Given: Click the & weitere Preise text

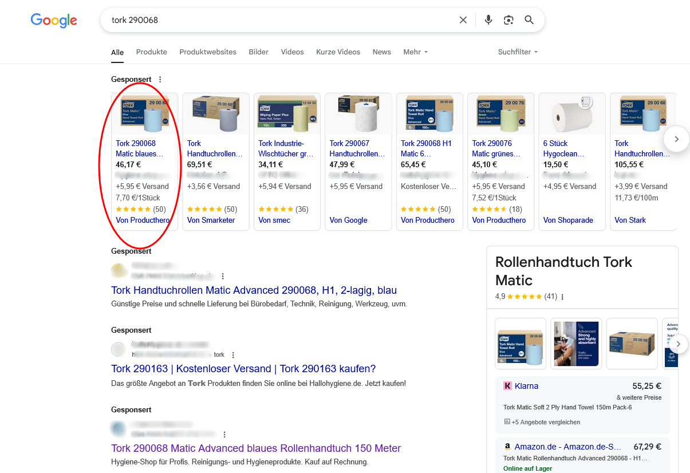Looking at the screenshot, I should (639, 397).
